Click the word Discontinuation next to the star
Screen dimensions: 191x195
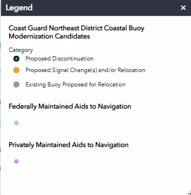[73, 59]
